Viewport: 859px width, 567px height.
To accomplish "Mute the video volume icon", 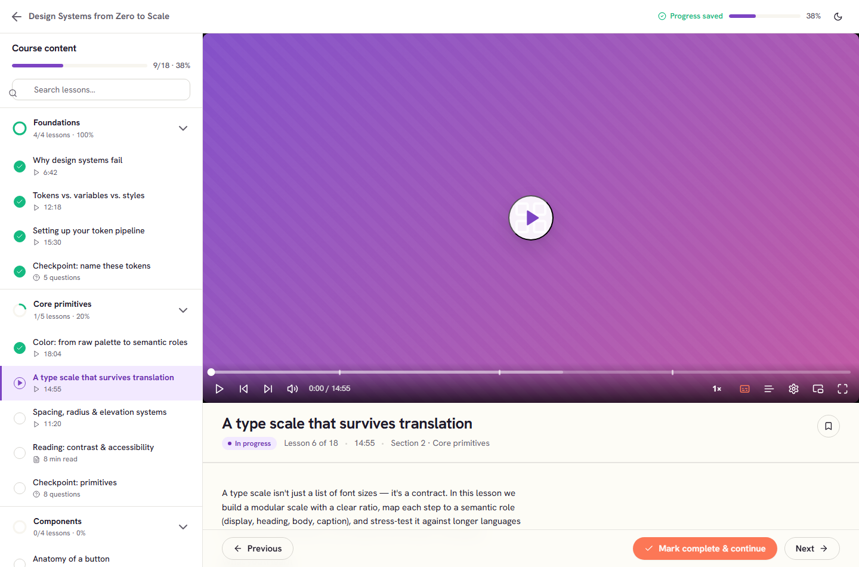I will click(292, 389).
